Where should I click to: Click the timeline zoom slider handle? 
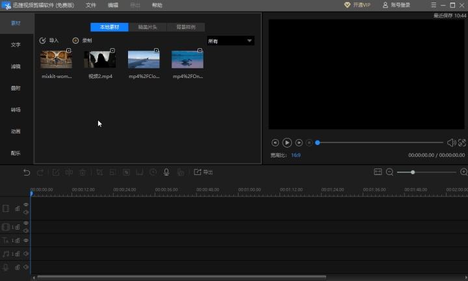click(x=413, y=172)
